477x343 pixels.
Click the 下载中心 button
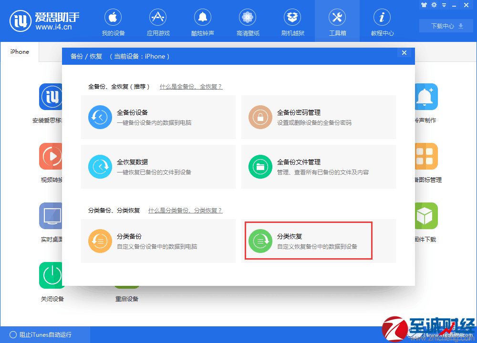[x=446, y=26]
